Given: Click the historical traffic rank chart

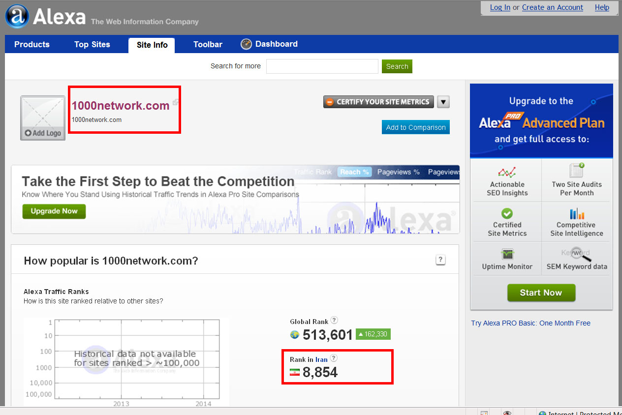Looking at the screenshot, I should 126,362.
